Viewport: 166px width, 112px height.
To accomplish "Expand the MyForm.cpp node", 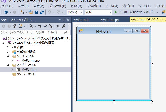I will pyautogui.click(x=12, y=61).
